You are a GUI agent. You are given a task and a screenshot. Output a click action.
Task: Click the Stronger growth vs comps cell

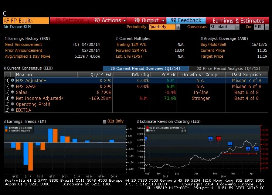point(201,98)
